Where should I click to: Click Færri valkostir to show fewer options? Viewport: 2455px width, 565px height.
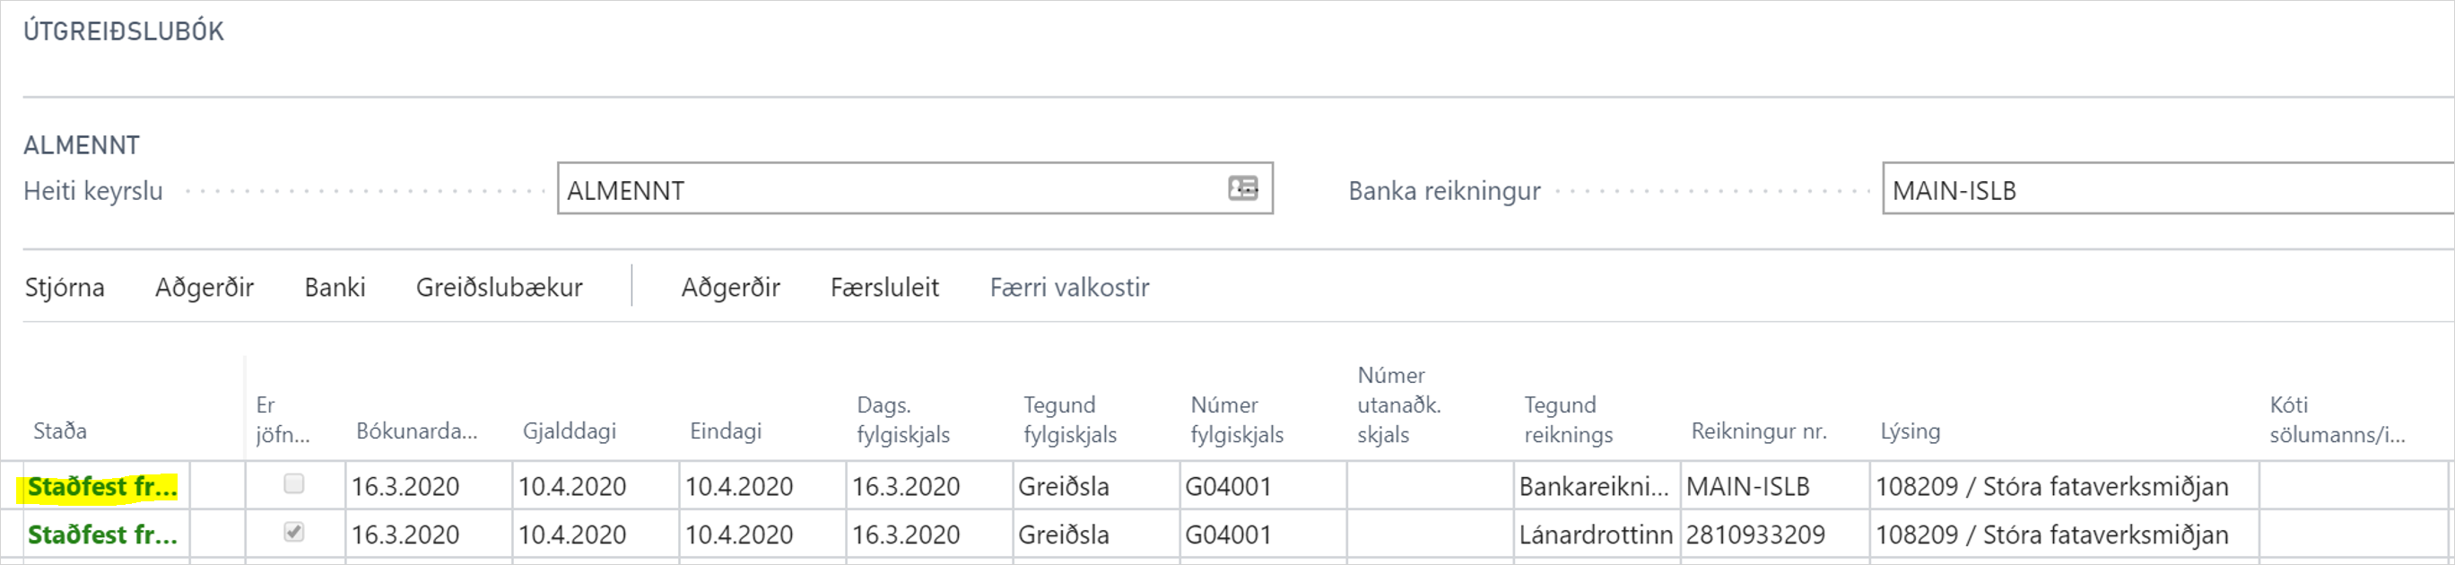pyautogui.click(x=1069, y=288)
